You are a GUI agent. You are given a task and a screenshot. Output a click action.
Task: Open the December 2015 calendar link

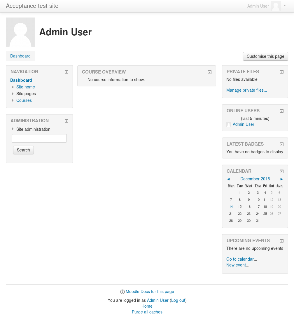(x=255, y=179)
